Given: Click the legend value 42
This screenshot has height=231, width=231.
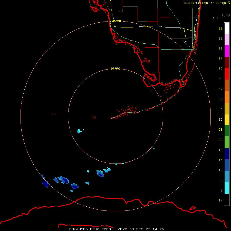Looking at the screenshot, I should coord(220,89).
